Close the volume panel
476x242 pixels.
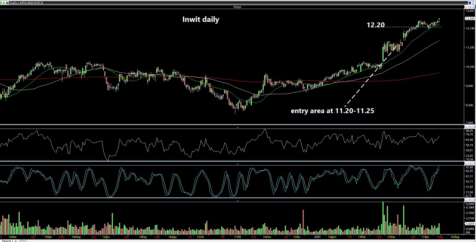tap(474, 200)
